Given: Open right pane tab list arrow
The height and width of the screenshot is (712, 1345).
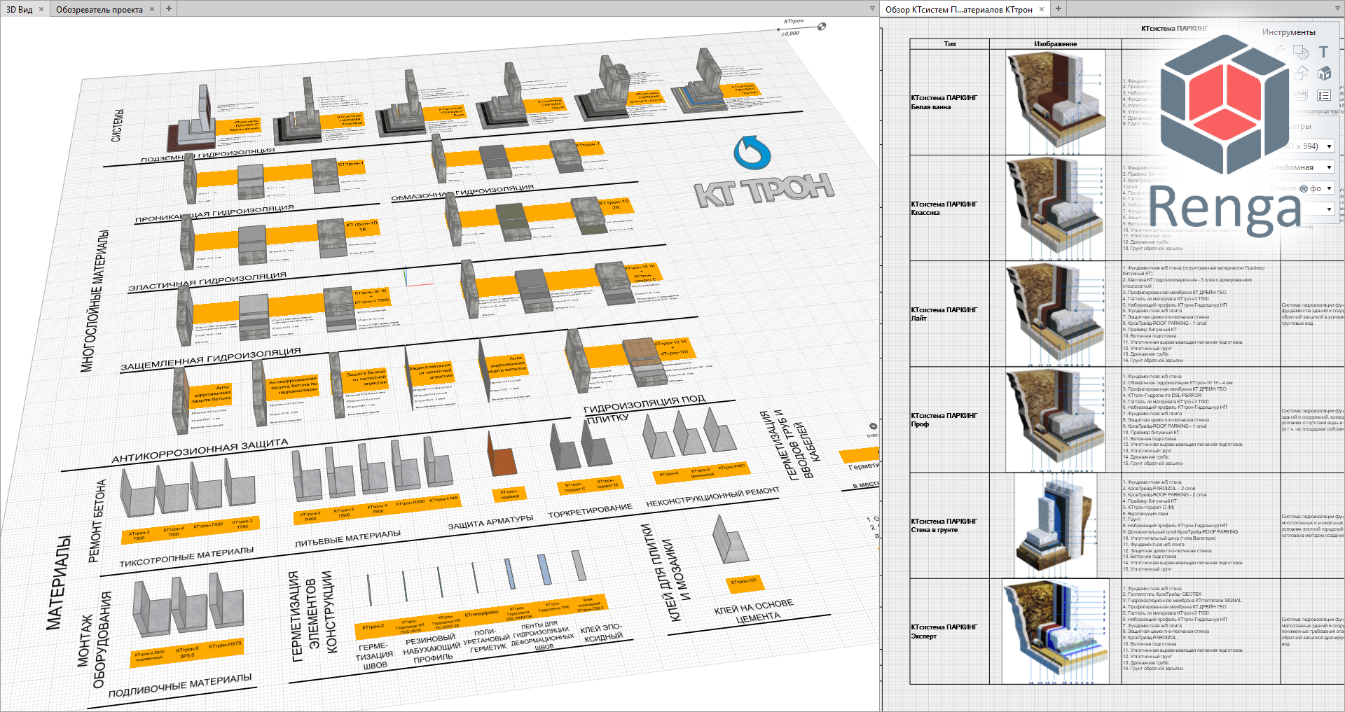Looking at the screenshot, I should tap(1339, 8).
